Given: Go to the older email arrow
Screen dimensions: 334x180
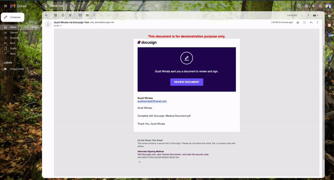Looking at the screenshot, I should [x=308, y=15].
